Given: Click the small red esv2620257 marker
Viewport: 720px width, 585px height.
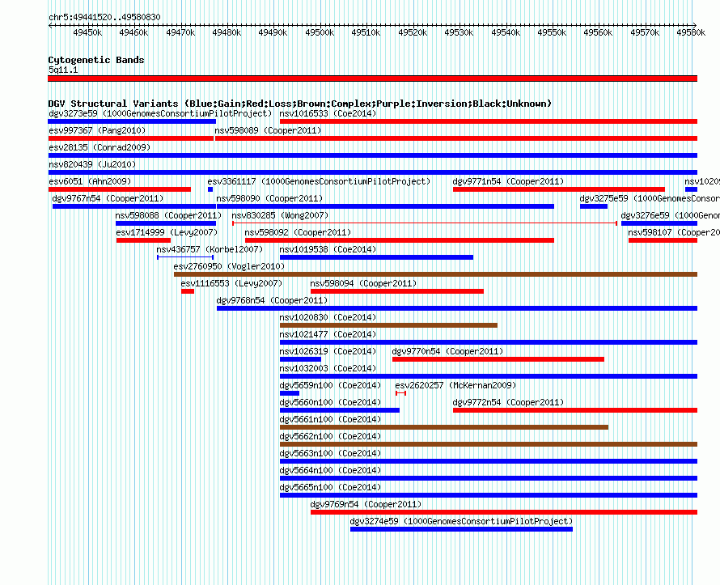Looking at the screenshot, I should [x=401, y=393].
